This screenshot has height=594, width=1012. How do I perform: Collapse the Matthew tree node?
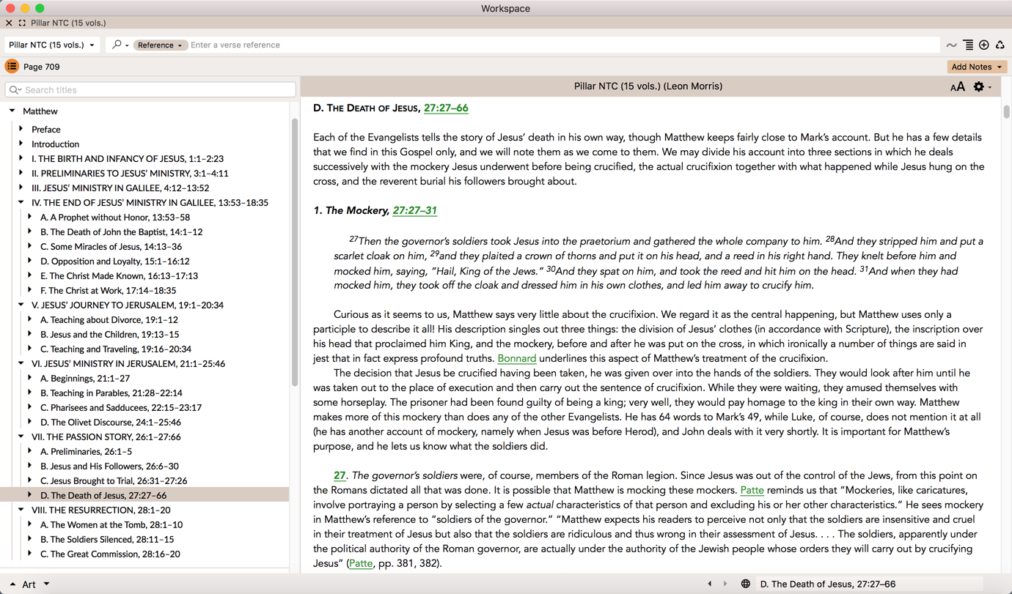tap(12, 111)
